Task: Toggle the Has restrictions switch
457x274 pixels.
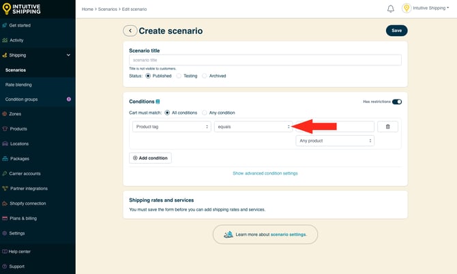Action: pyautogui.click(x=396, y=102)
